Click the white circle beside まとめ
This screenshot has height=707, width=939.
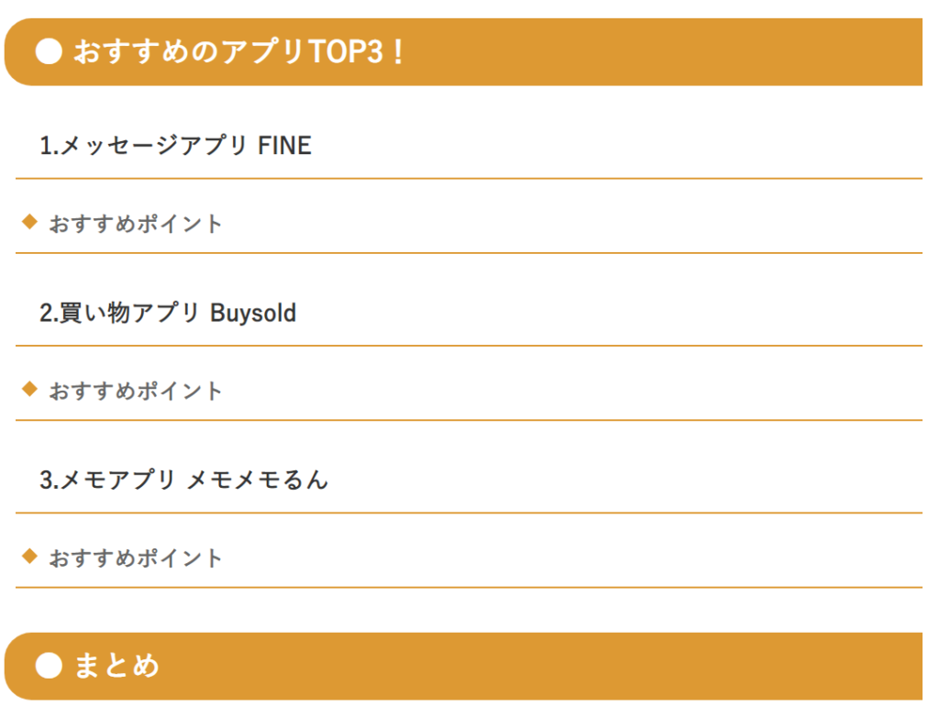tap(49, 666)
